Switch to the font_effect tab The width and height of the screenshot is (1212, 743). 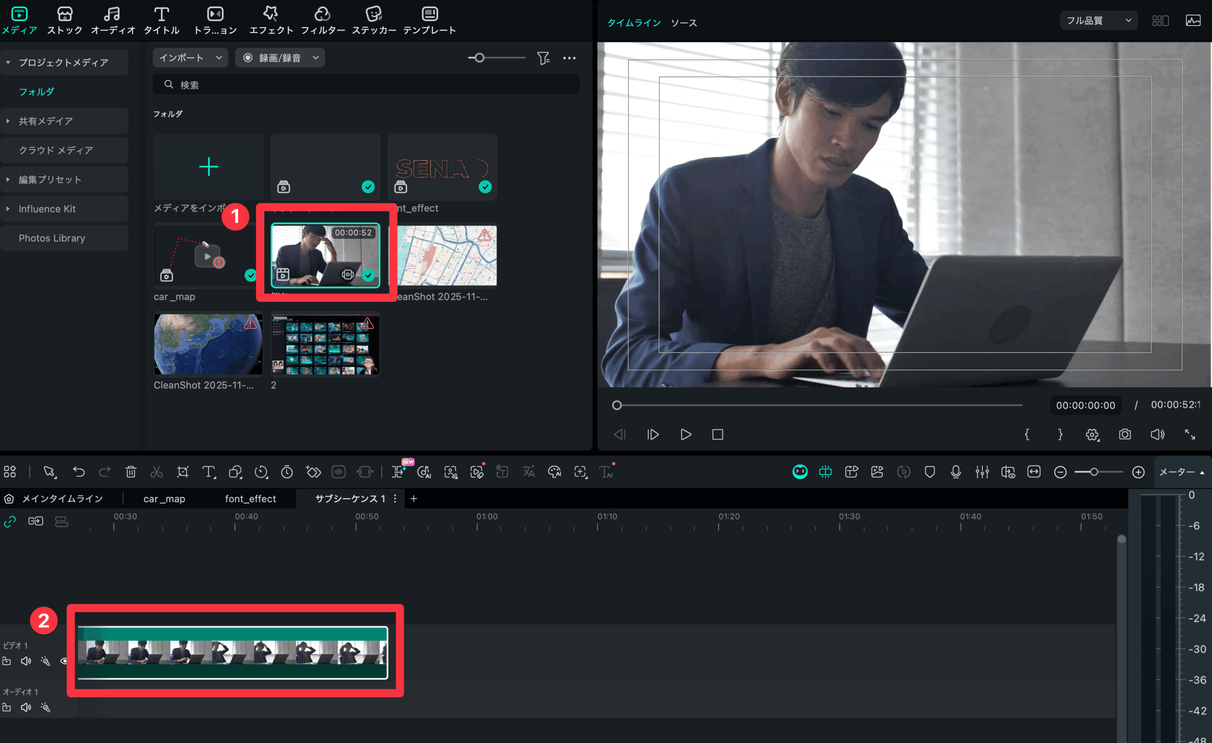coord(250,498)
